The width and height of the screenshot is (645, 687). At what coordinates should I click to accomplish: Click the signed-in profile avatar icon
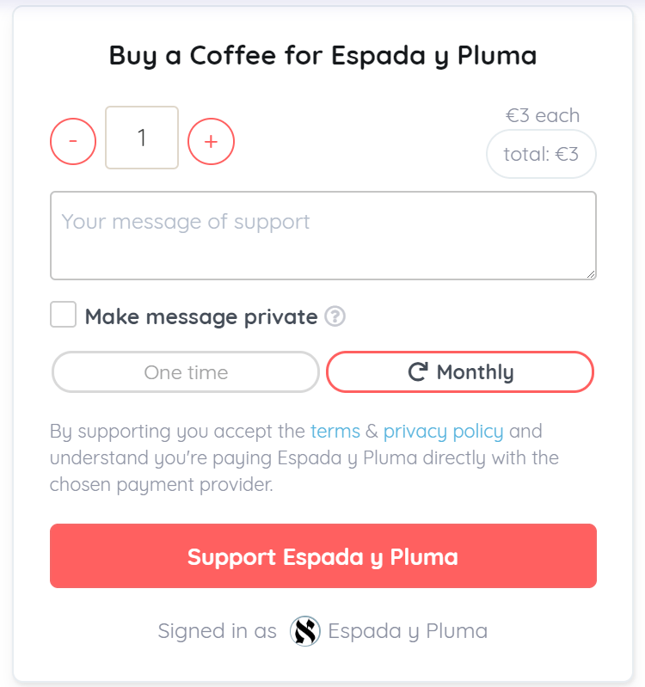304,631
